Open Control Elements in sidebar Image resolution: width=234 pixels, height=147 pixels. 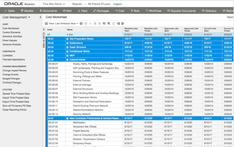pos(11,33)
